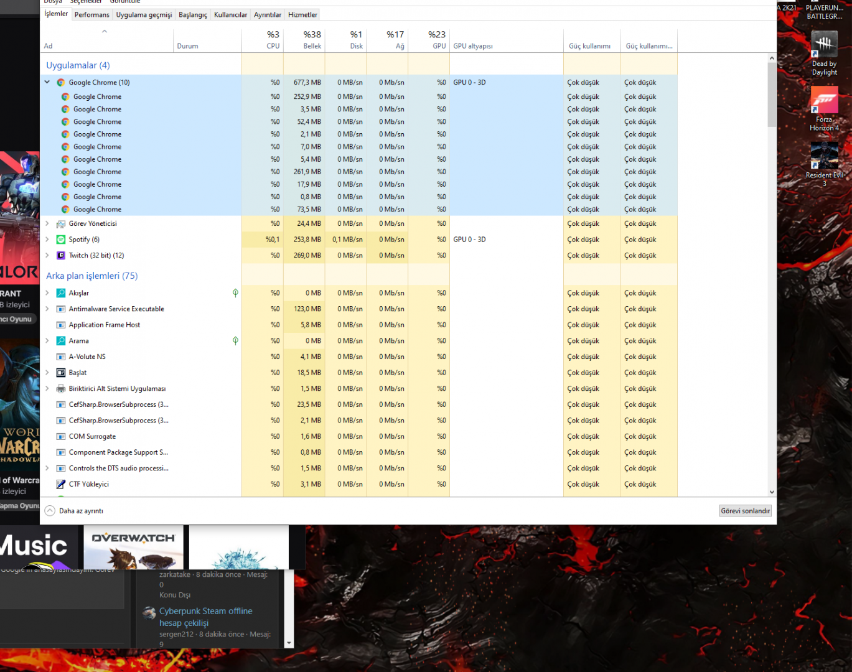Viewport: 852px width, 672px height.
Task: Click the Akışlar process icon
Action: [x=61, y=293]
